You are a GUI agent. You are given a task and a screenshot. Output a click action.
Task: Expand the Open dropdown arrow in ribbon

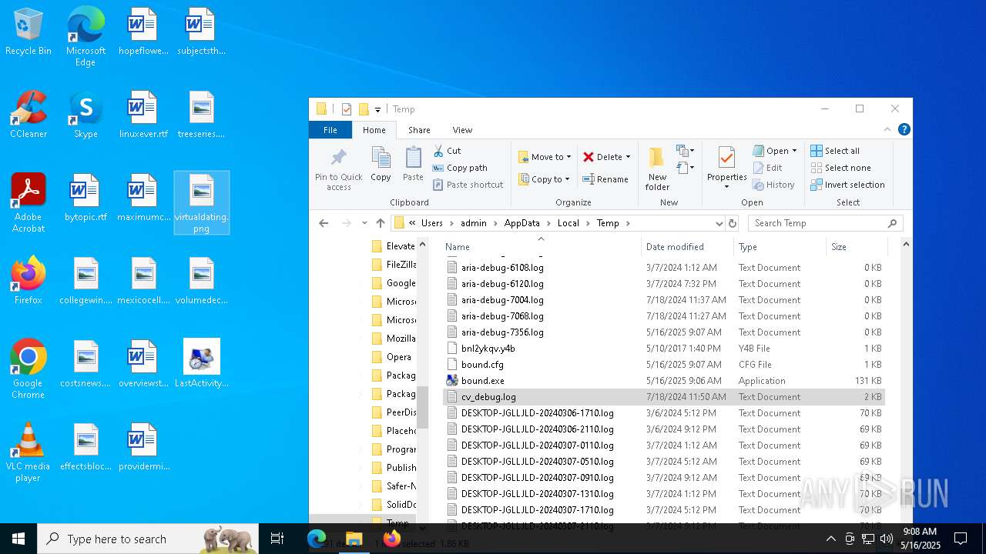(x=794, y=151)
